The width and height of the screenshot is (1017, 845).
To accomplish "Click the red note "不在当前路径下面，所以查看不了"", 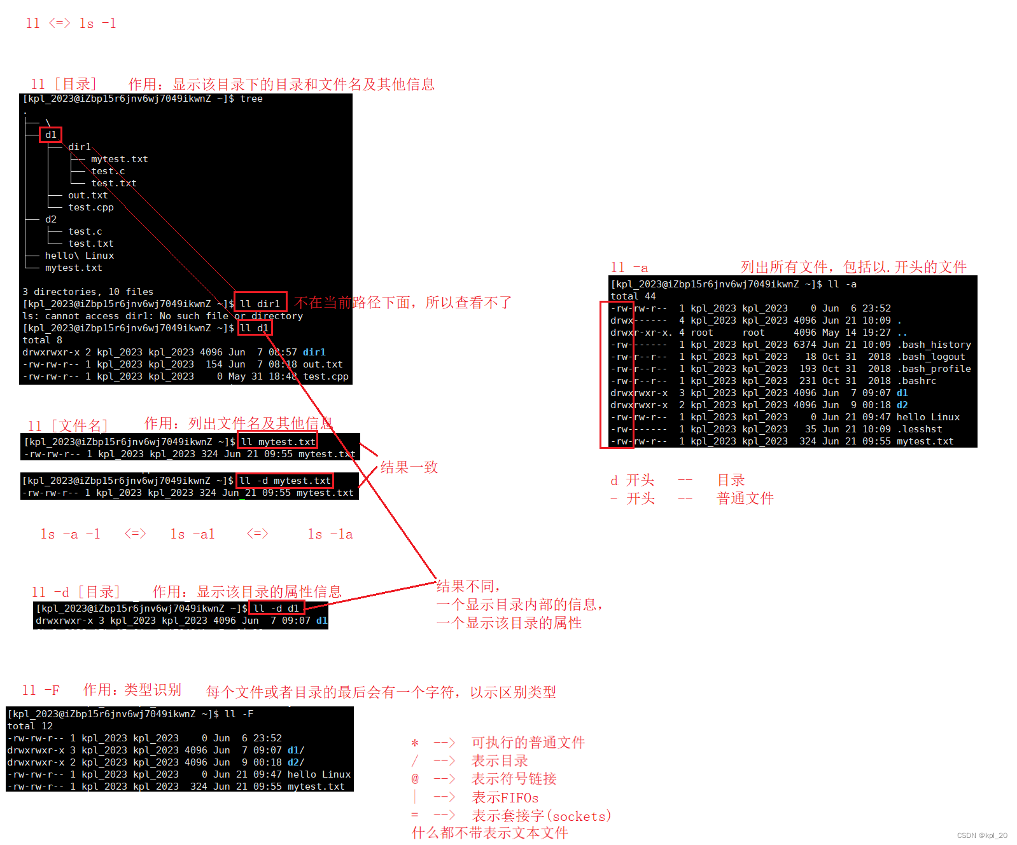I will pos(403,302).
